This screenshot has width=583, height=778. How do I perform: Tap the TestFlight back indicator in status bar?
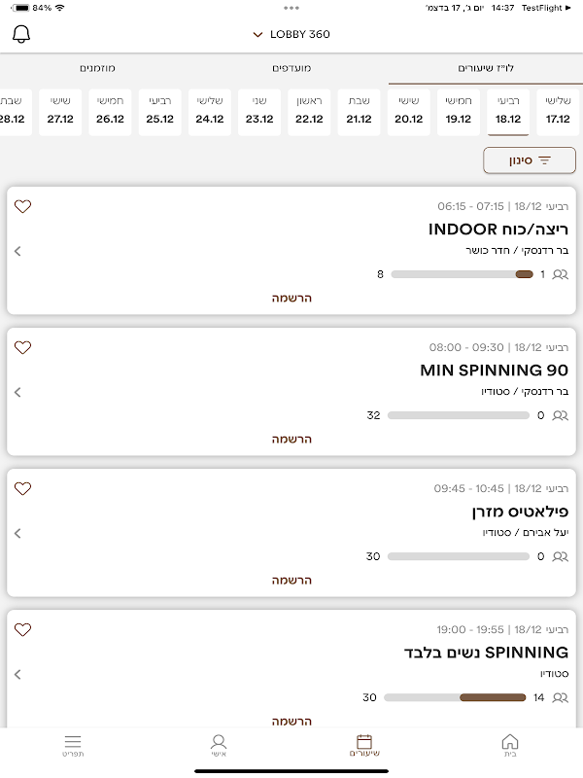click(x=546, y=8)
